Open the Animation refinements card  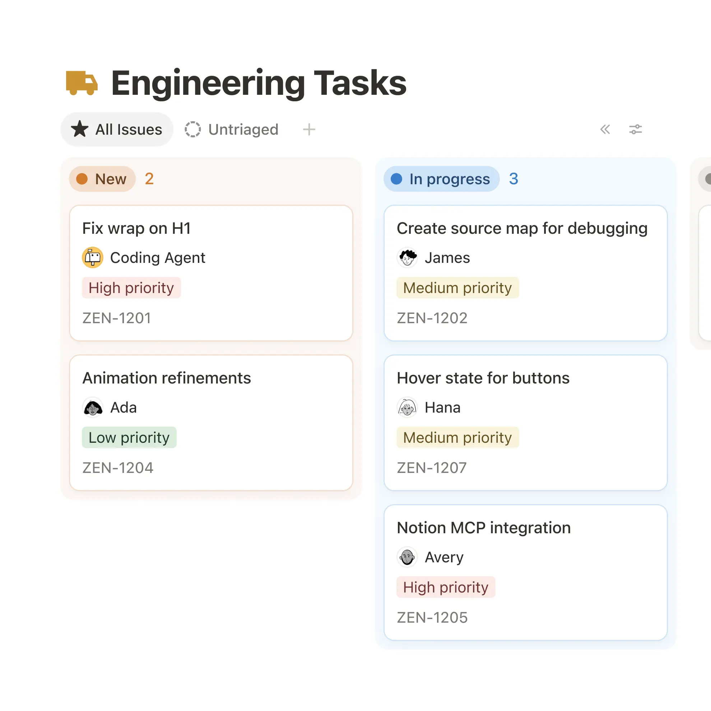click(x=211, y=423)
